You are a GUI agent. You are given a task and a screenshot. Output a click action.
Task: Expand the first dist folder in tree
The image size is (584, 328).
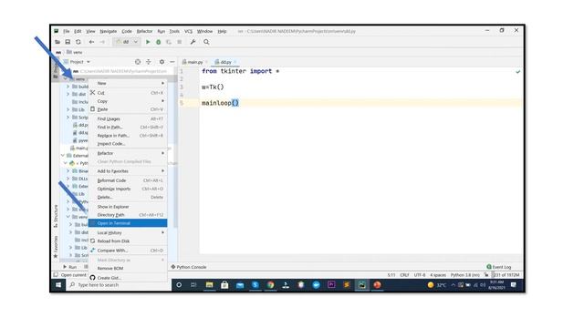68,94
